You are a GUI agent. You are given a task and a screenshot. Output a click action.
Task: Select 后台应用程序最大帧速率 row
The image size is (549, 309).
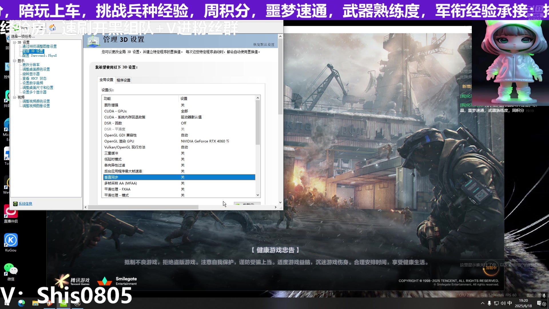[179, 171]
